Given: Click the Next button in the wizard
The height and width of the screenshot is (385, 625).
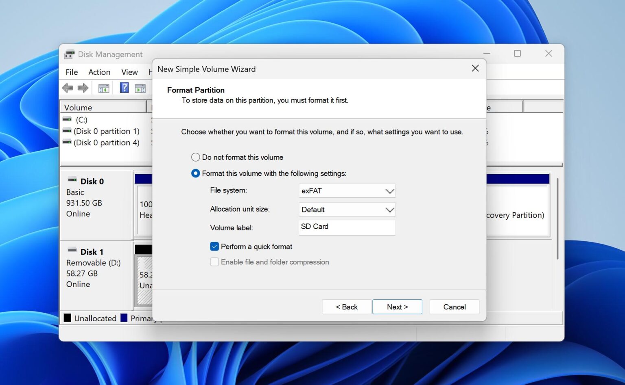Looking at the screenshot, I should click(x=397, y=307).
